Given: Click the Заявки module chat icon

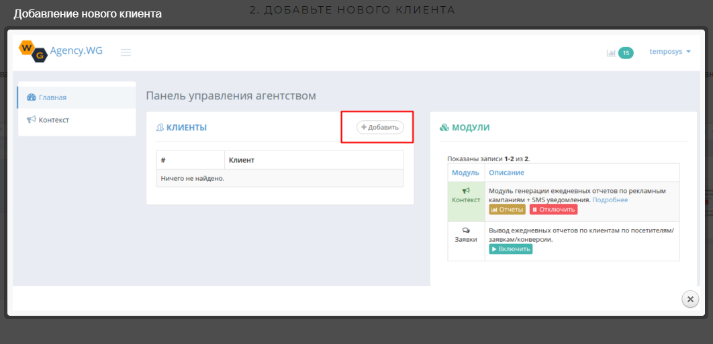Looking at the screenshot, I should [466, 230].
